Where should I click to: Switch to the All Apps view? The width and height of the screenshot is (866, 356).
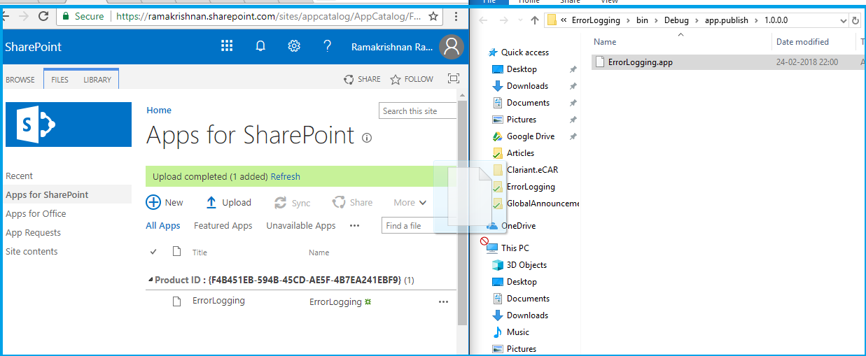(163, 225)
